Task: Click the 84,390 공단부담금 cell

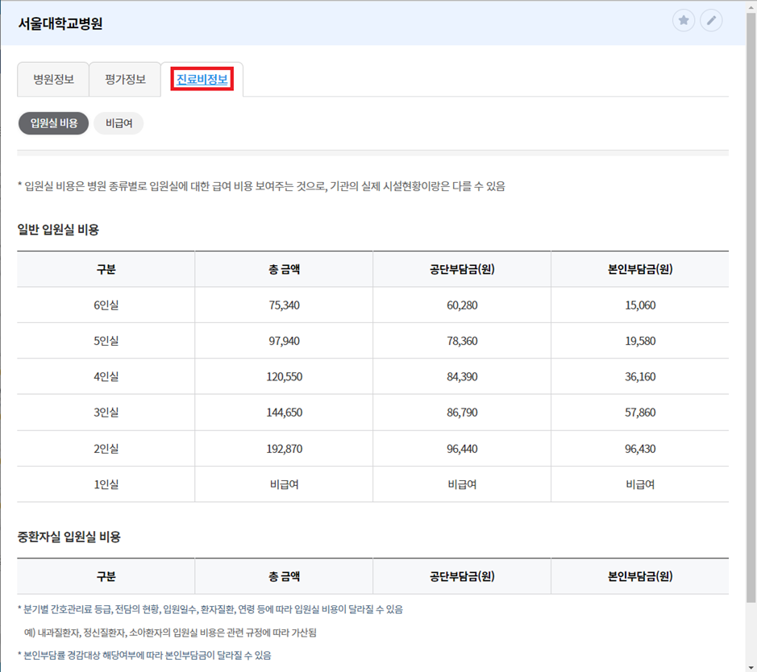Action: (x=462, y=376)
